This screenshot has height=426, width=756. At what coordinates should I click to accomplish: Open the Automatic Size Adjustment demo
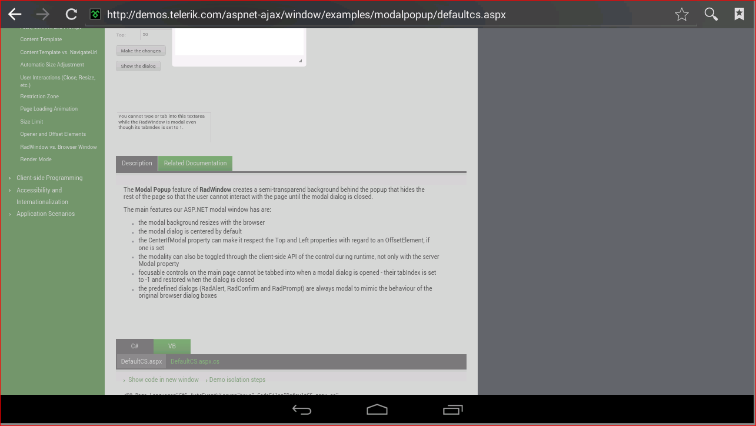tap(52, 65)
